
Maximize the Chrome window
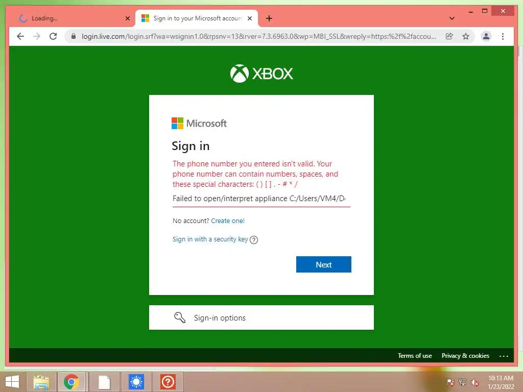[485, 11]
